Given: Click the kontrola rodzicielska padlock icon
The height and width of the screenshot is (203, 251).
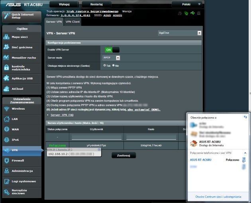Looking at the screenshot, I should [6, 68].
